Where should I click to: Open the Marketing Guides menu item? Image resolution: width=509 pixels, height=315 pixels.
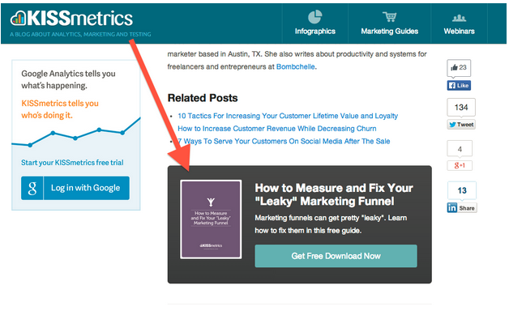coord(389,31)
